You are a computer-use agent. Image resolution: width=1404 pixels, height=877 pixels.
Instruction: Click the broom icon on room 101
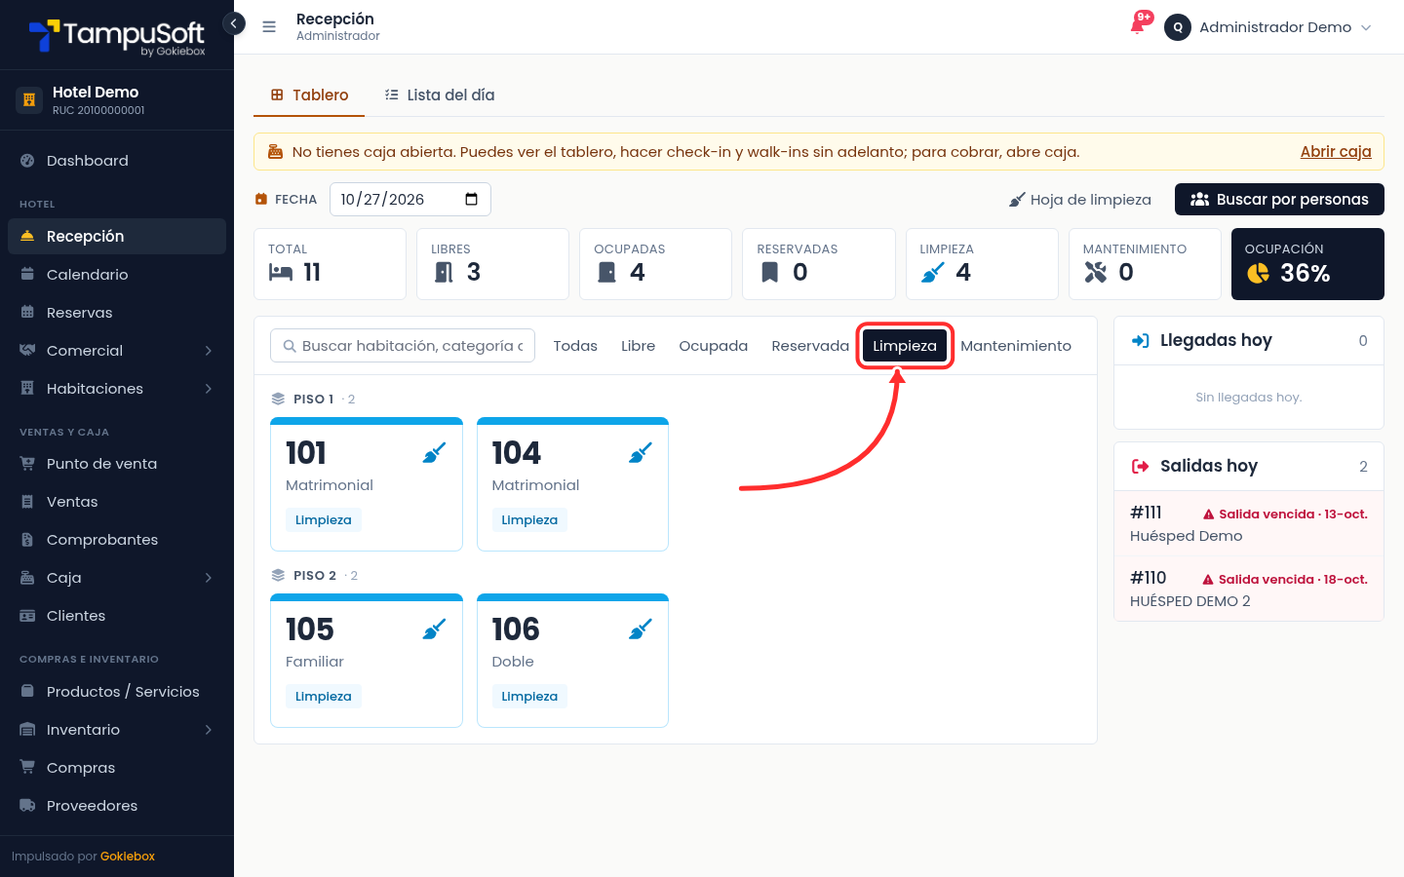435,453
